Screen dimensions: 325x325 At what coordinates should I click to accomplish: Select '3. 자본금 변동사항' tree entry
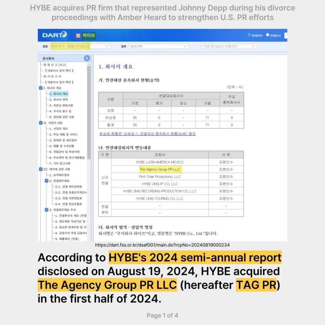pos(61,105)
